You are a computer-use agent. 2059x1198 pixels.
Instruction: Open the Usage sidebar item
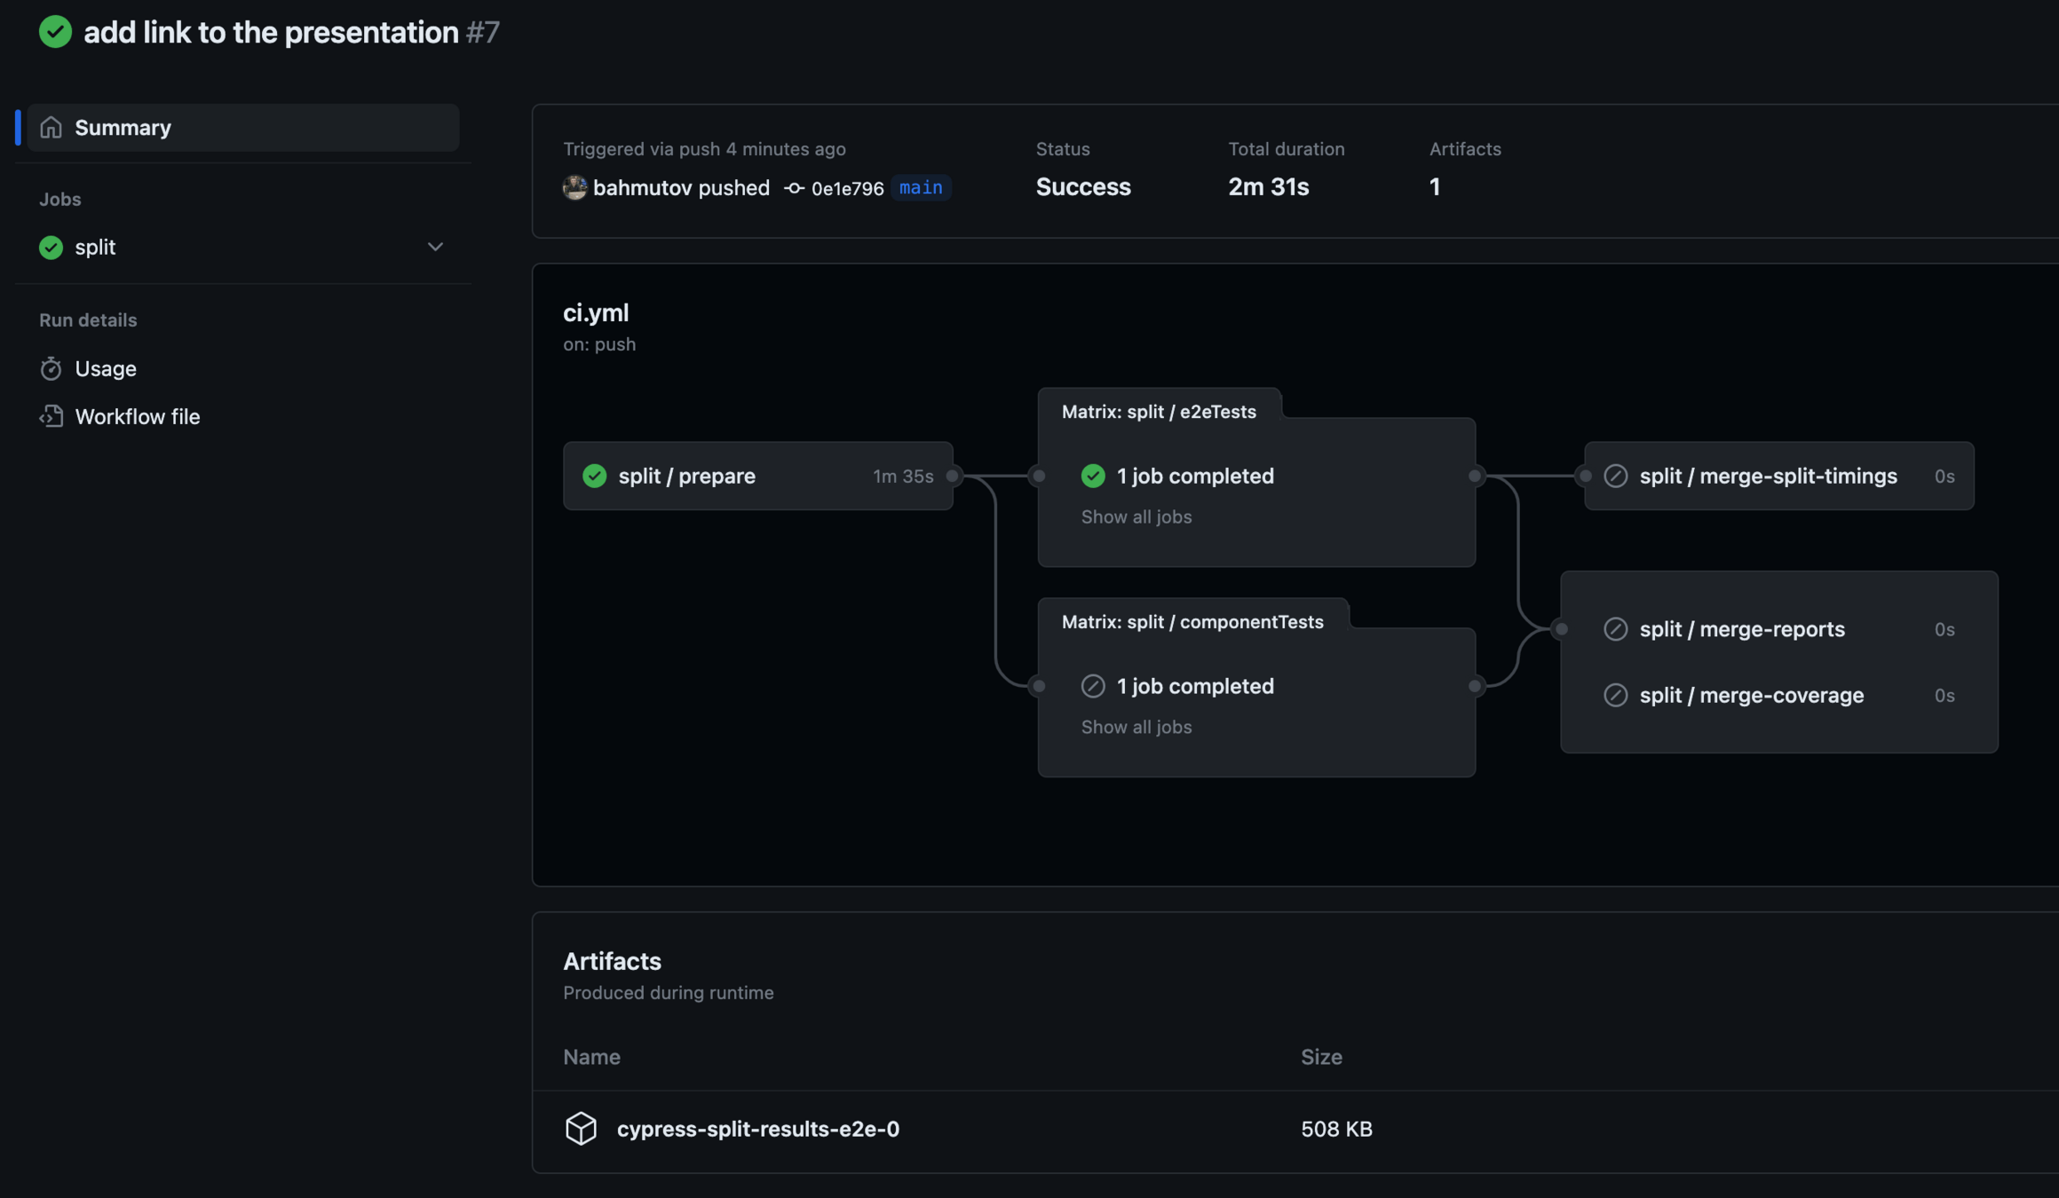(105, 368)
